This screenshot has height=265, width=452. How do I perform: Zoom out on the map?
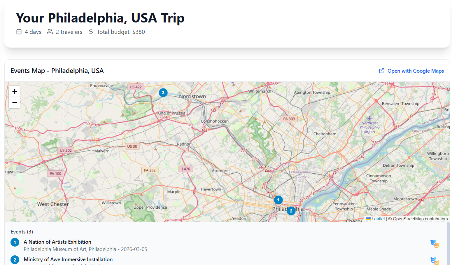14,102
